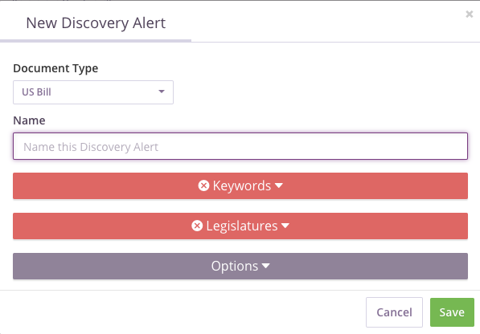Click the Legislatures text label
This screenshot has height=334, width=480.
242,226
